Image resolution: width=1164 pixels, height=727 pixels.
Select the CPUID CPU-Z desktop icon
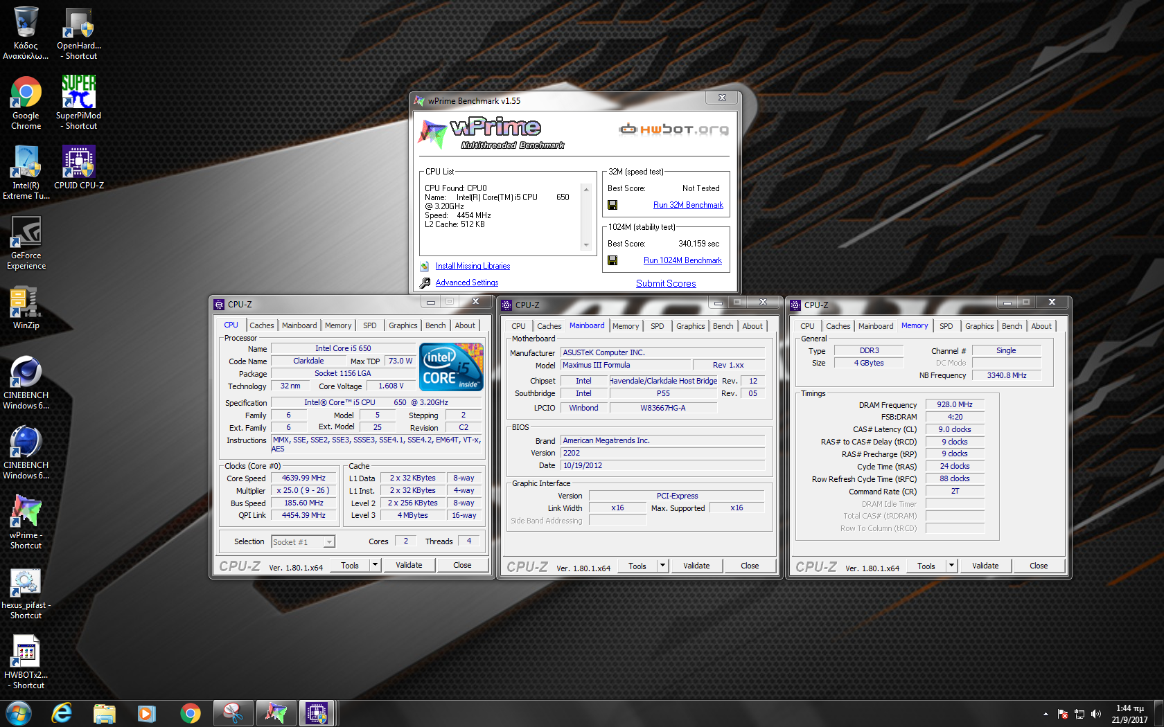79,168
